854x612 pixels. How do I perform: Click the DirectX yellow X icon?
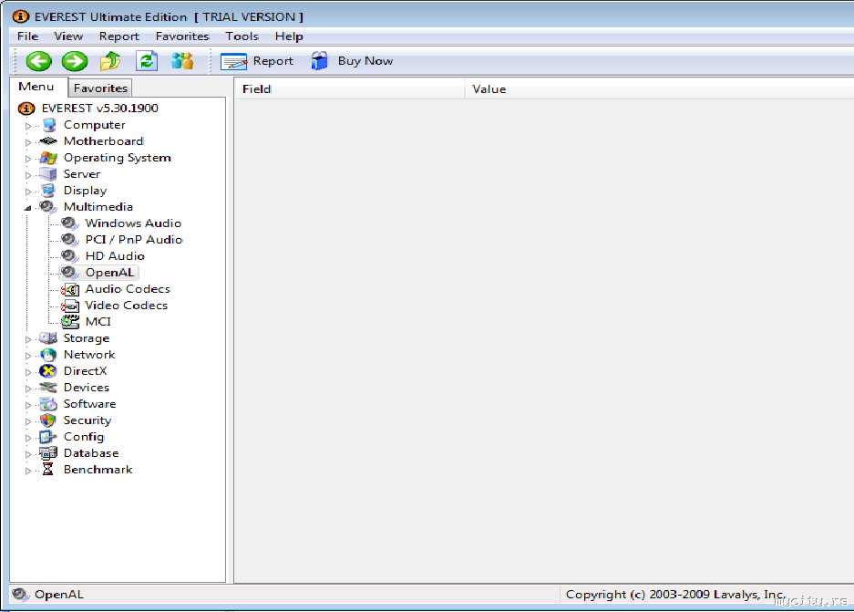(x=48, y=371)
